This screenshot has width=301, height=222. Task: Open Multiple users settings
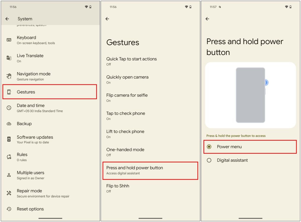[x=50, y=175]
